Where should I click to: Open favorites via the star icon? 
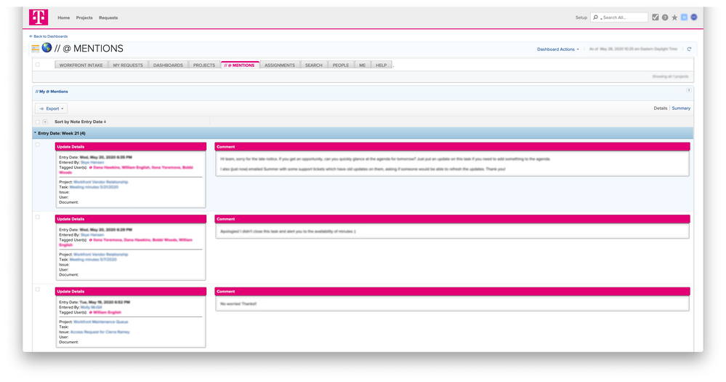point(674,17)
